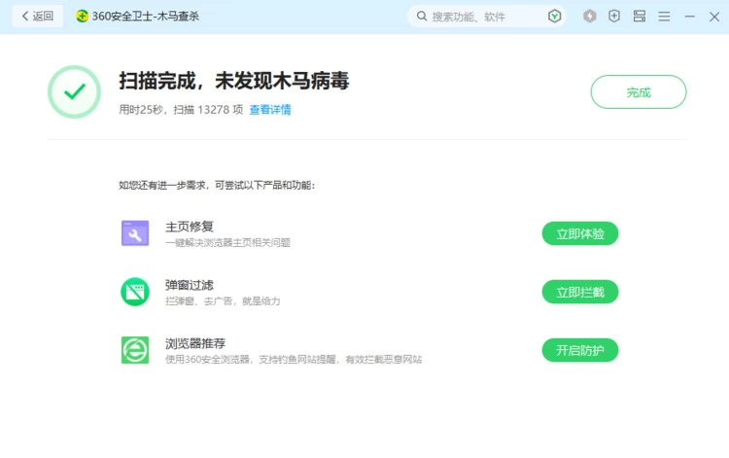Minimize the 360 window
Viewport: 729px width, 458px height.
tap(690, 17)
